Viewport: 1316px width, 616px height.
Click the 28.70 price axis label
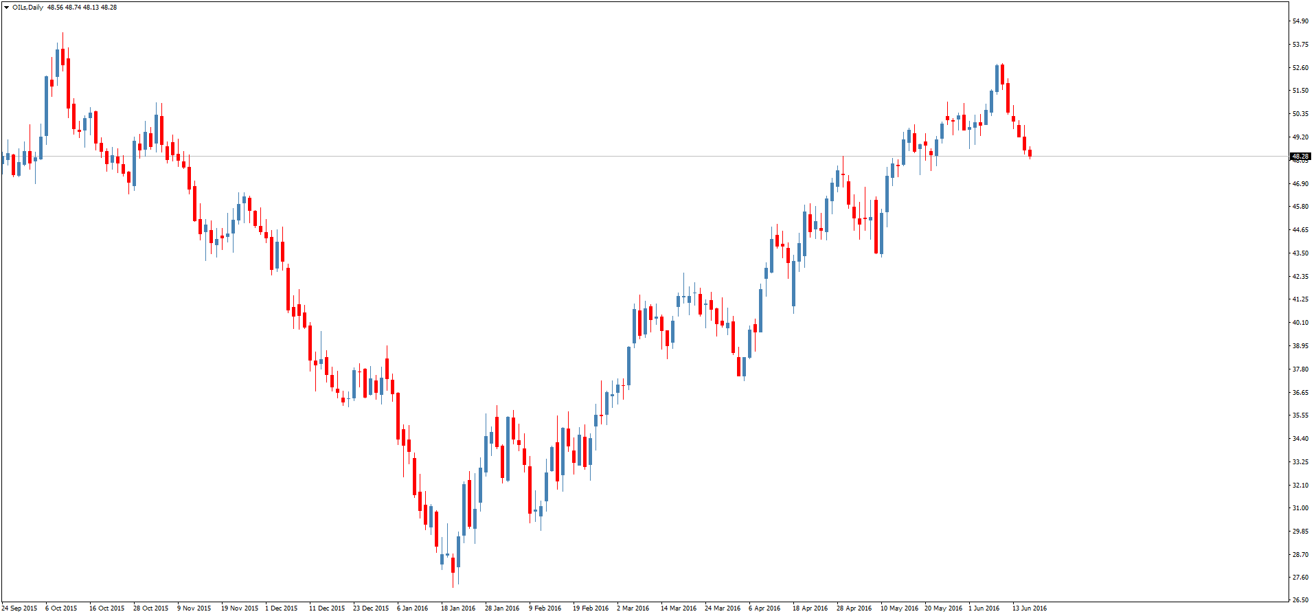pyautogui.click(x=1300, y=555)
